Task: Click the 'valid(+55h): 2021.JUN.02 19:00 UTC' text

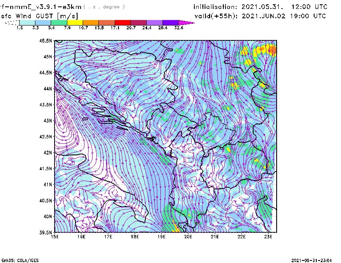Action: tap(260, 16)
